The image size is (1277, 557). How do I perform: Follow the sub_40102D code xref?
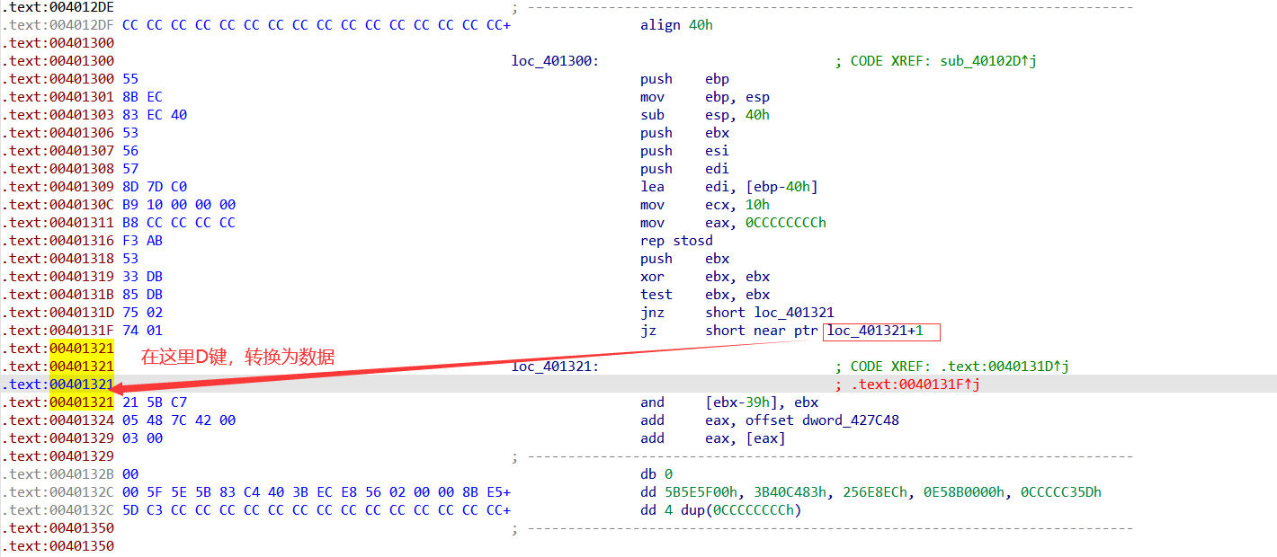pyautogui.click(x=985, y=61)
